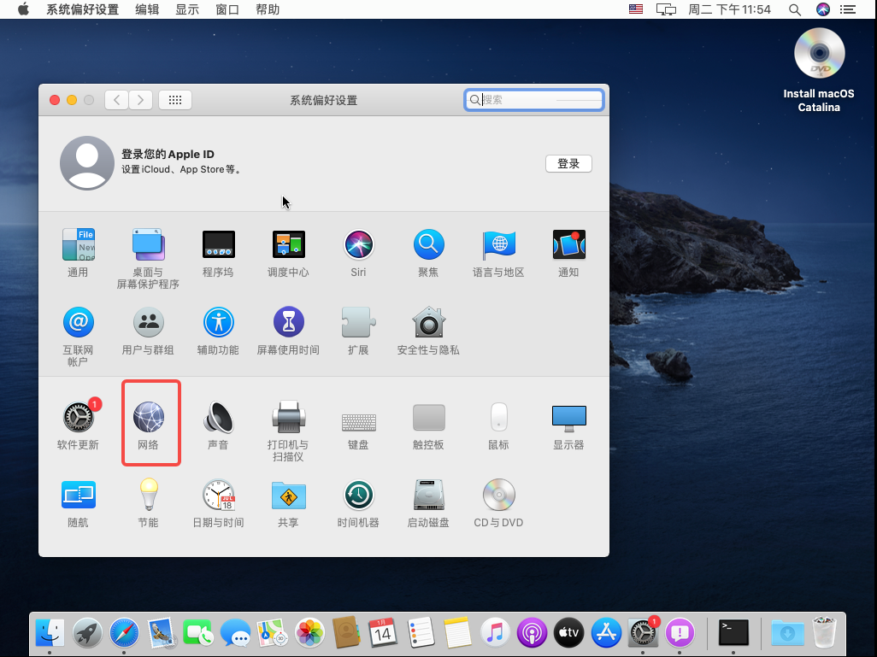Open the 随航 Sidecar preferences

point(78,502)
